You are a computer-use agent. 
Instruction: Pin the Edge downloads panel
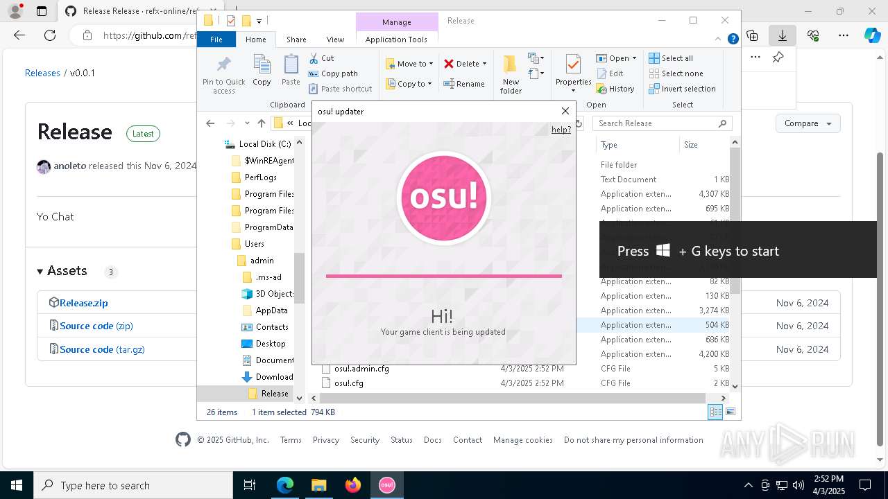778,58
